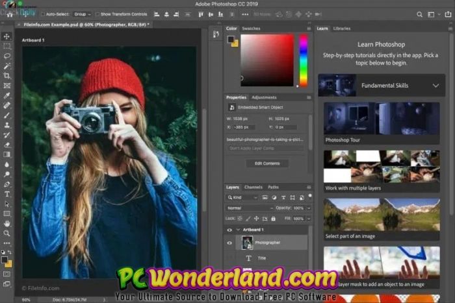Click the Edit Contents button
Image resolution: width=455 pixels, height=303 pixels.
[267, 164]
